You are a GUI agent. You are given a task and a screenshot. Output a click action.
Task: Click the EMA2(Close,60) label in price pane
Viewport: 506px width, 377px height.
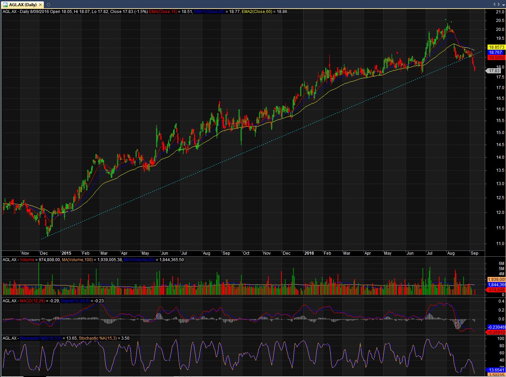point(257,11)
